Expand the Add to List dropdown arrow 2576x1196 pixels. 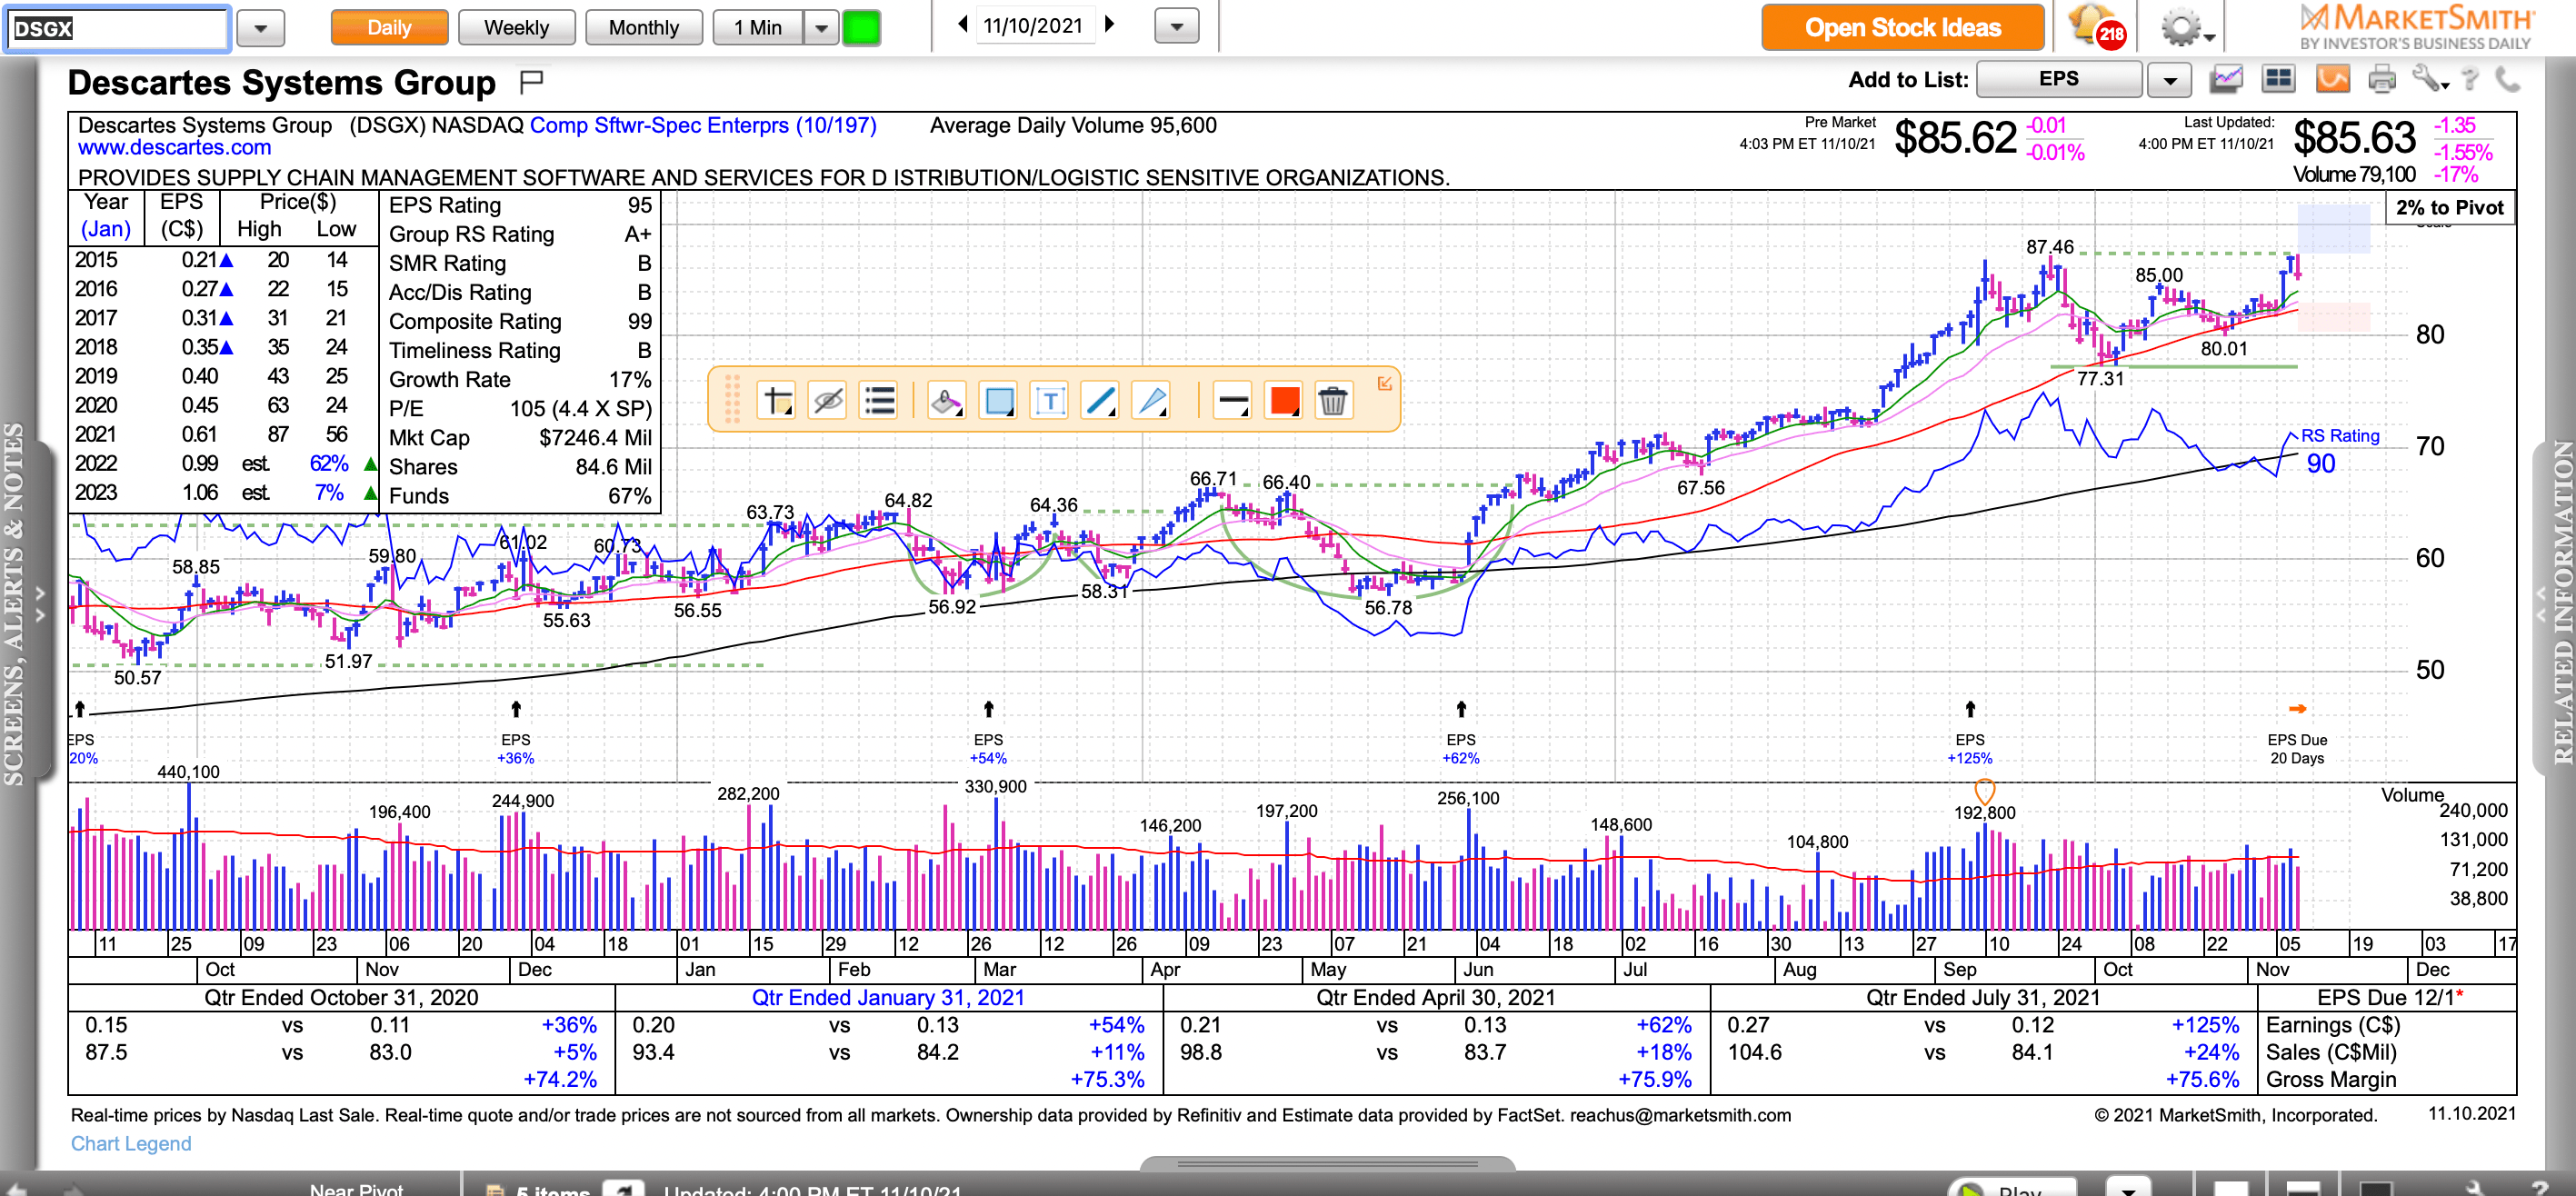[2169, 79]
